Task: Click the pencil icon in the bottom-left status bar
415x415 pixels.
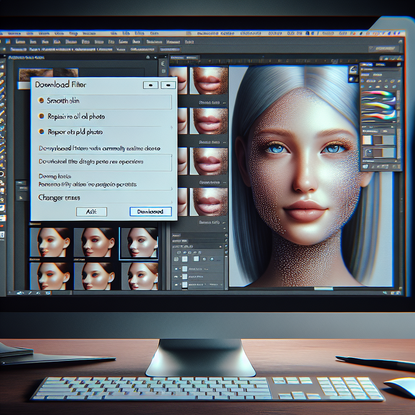Action: coord(30,293)
